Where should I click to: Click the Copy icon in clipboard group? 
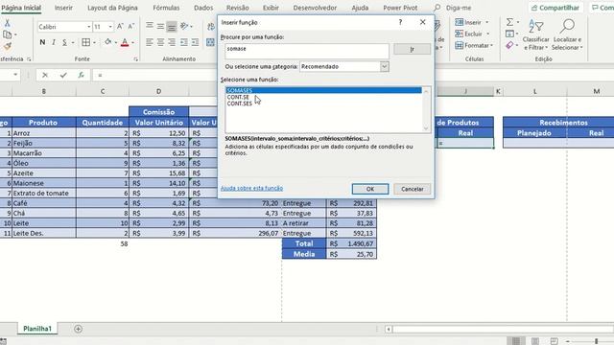click(7, 34)
